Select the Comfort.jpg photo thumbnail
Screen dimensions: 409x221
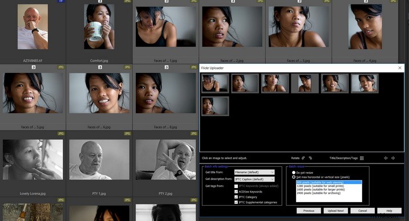pyautogui.click(x=99, y=27)
